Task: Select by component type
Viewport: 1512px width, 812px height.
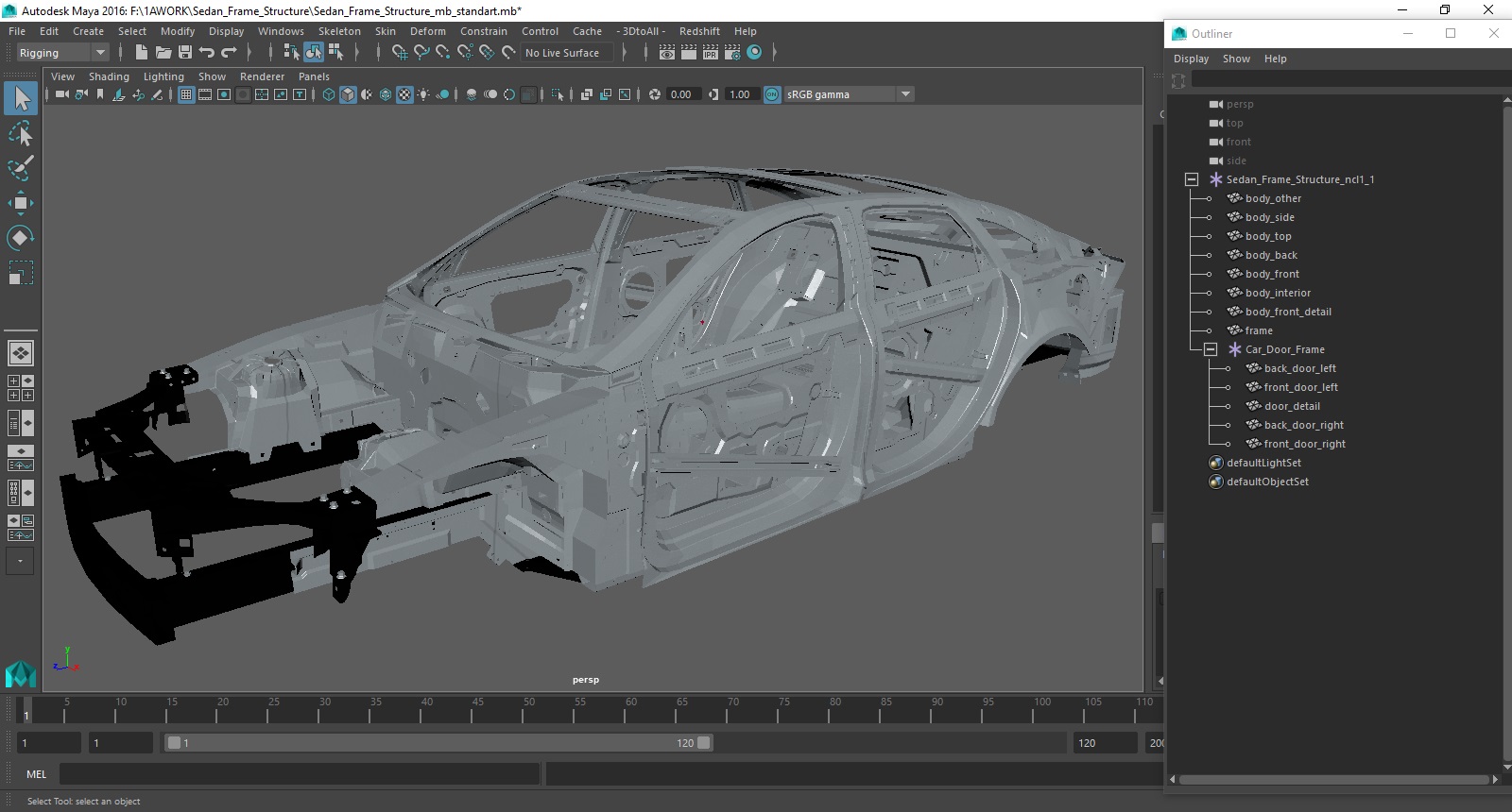Action: pyautogui.click(x=335, y=53)
